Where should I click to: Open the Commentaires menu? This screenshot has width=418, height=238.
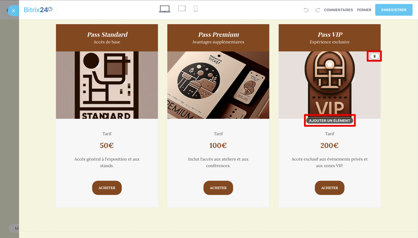[338, 10]
